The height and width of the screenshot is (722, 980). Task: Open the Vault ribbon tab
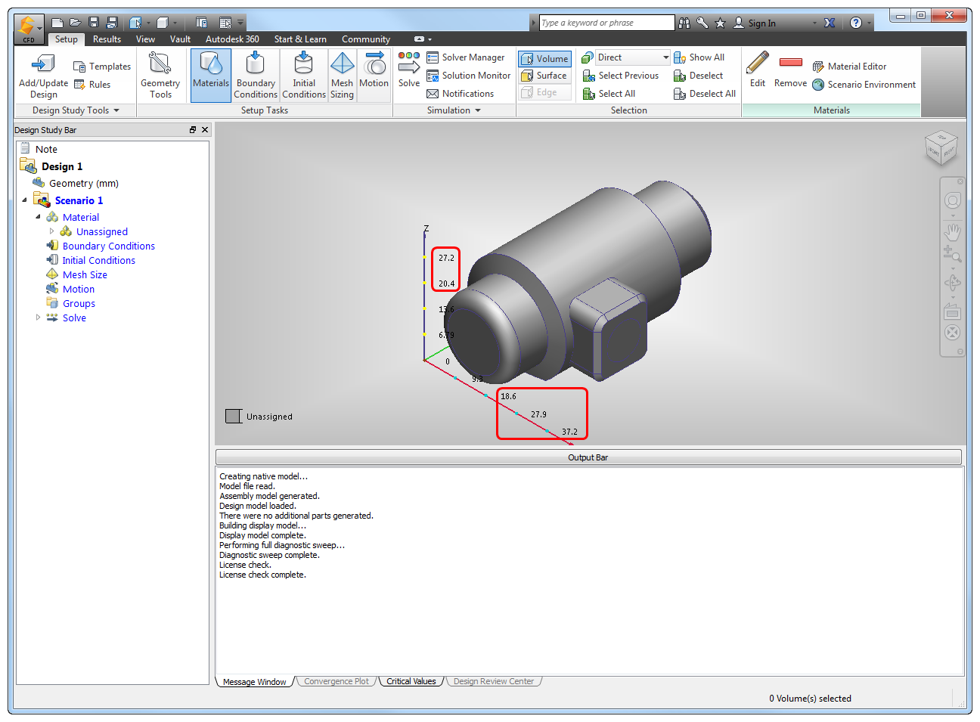click(180, 39)
